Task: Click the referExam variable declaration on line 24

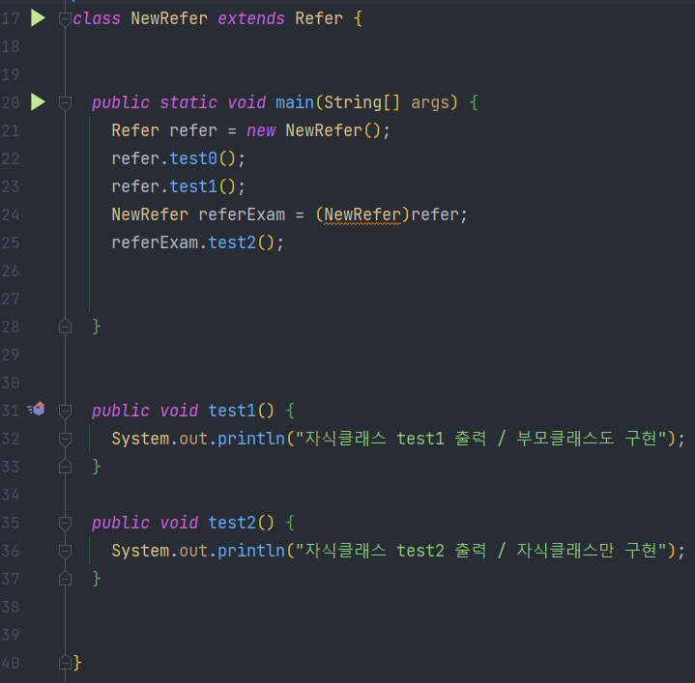Action: coord(242,214)
